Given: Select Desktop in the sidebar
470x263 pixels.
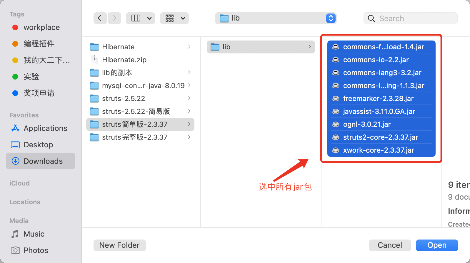Looking at the screenshot, I should pyautogui.click(x=41, y=145).
